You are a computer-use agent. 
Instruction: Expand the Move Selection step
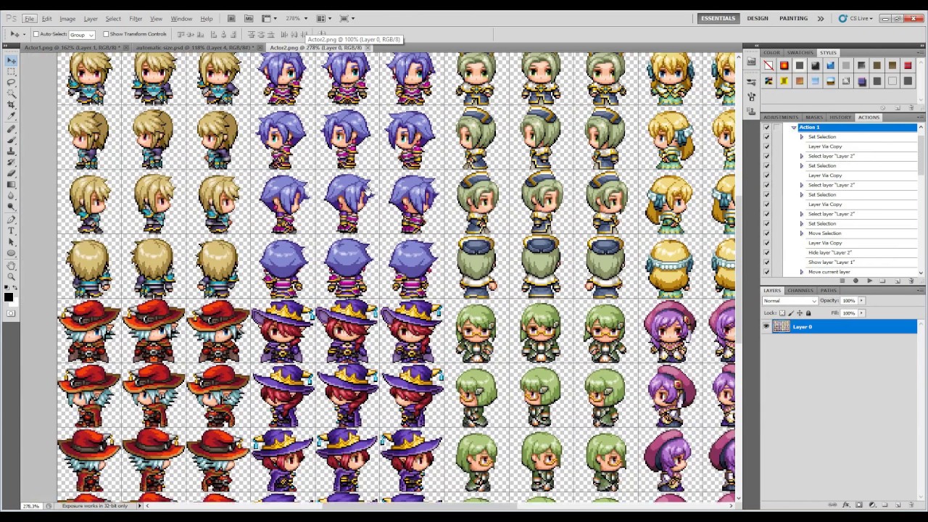tap(802, 233)
